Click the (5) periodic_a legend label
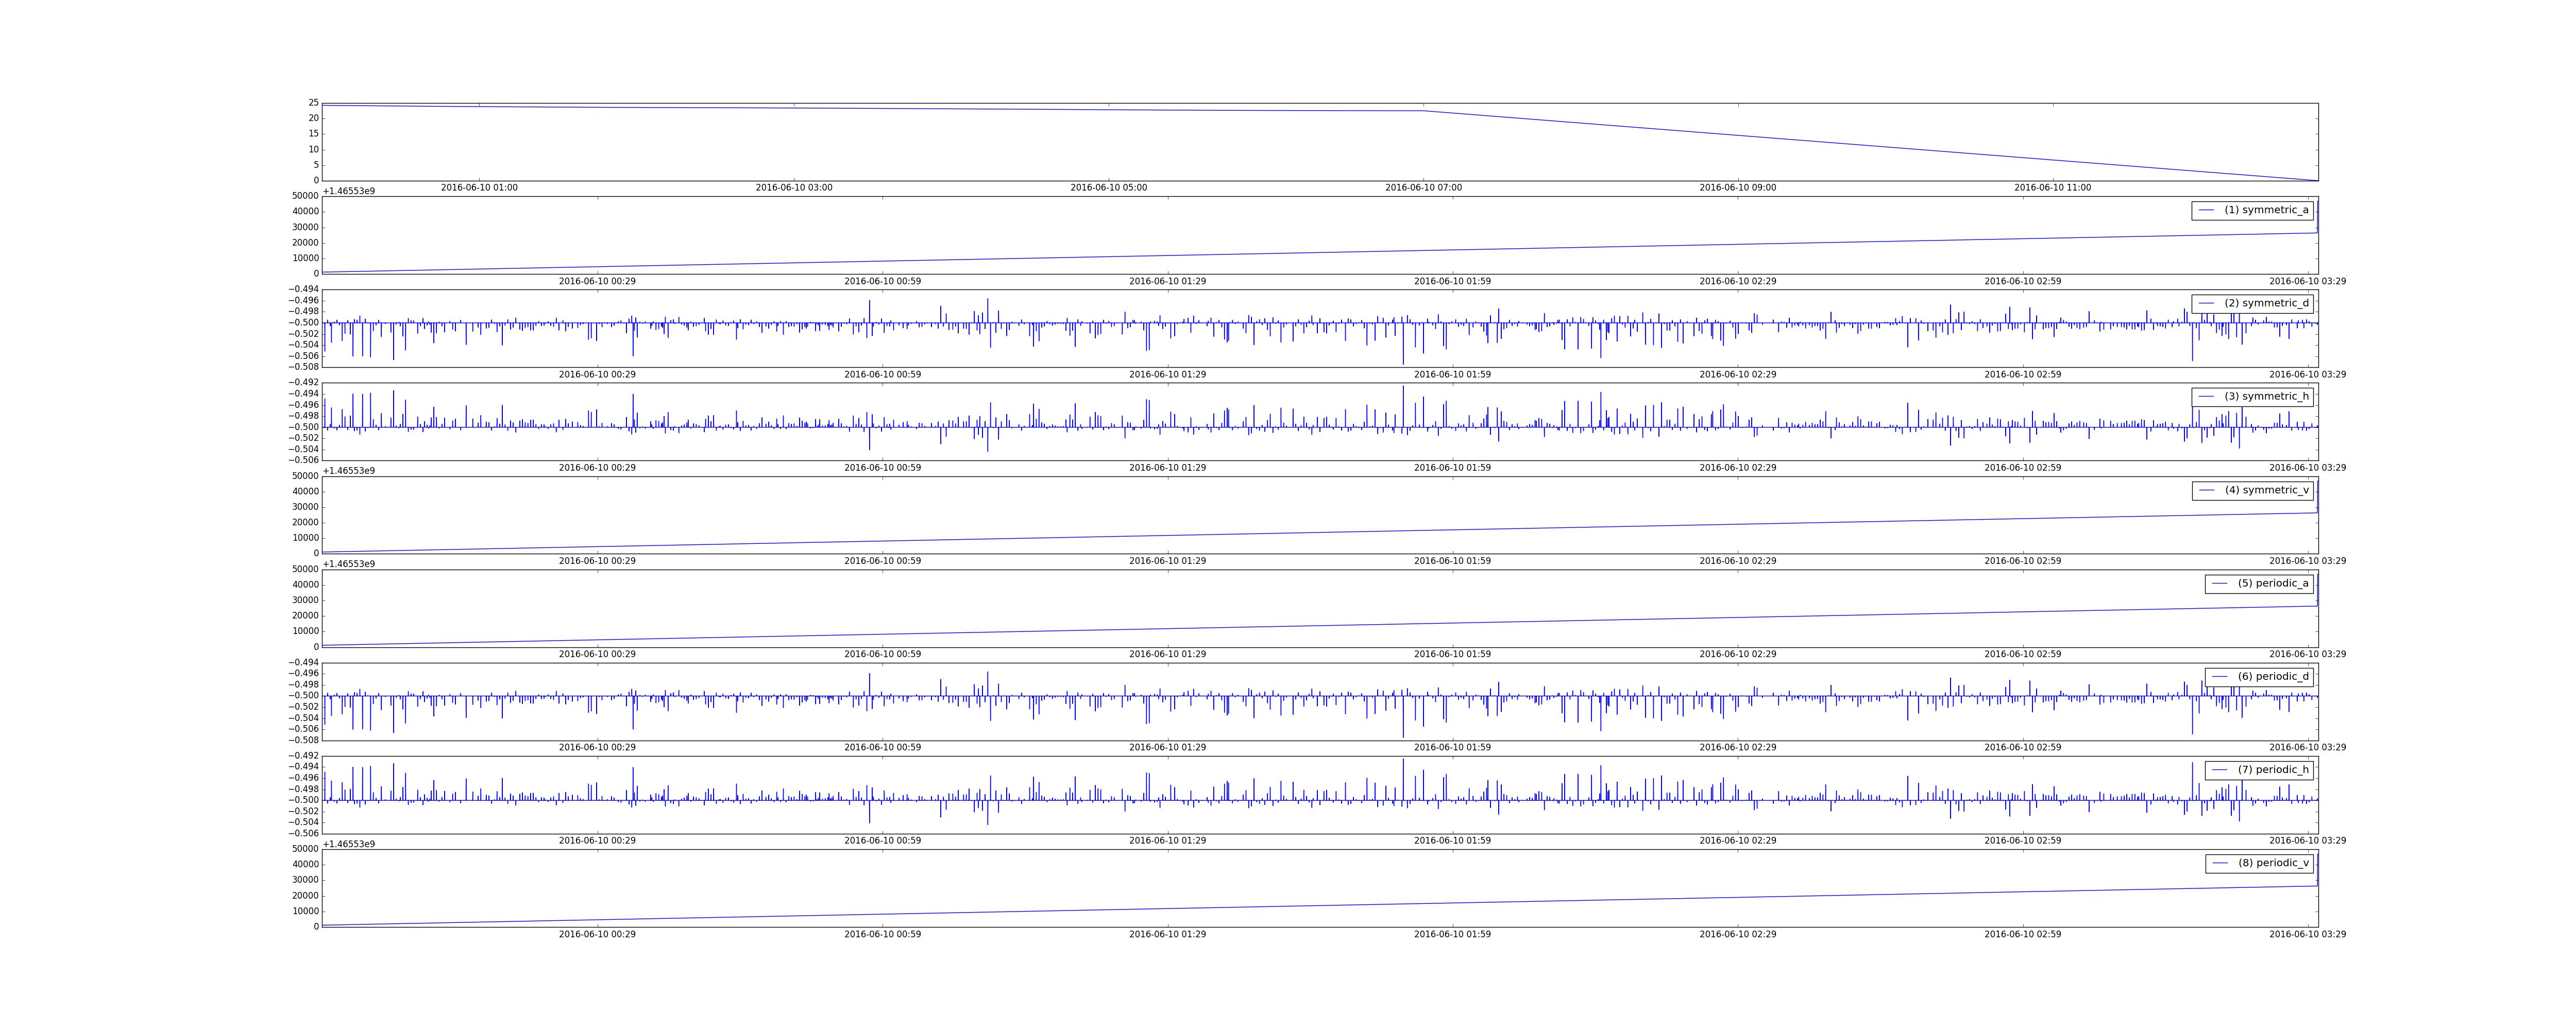Image resolution: width=2576 pixels, height=1030 pixels. point(2272,583)
